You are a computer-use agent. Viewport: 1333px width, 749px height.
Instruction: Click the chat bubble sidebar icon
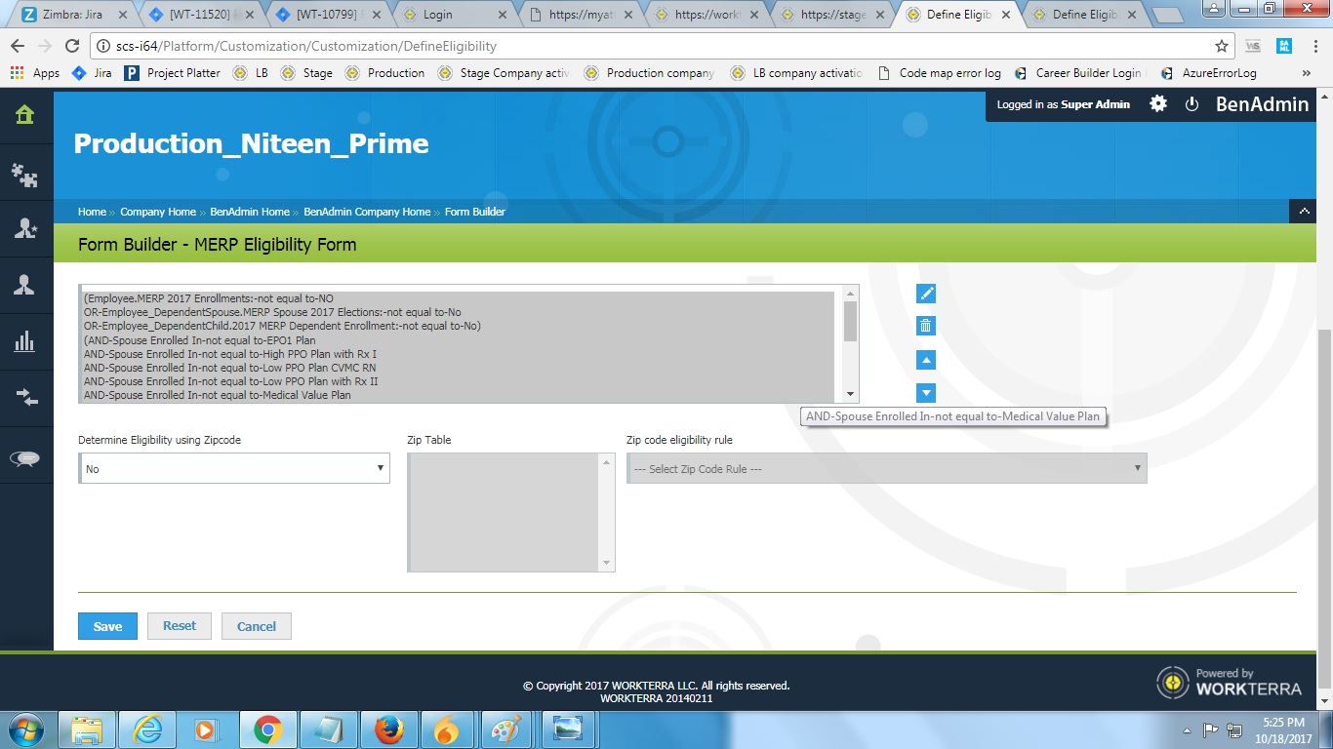[25, 459]
